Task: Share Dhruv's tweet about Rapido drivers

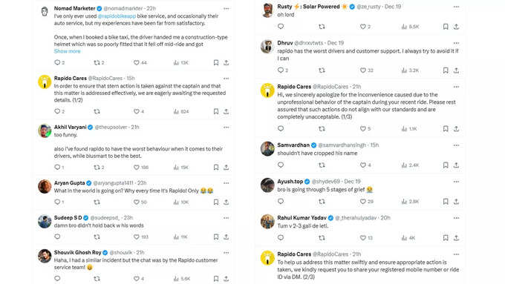Action: [x=457, y=70]
